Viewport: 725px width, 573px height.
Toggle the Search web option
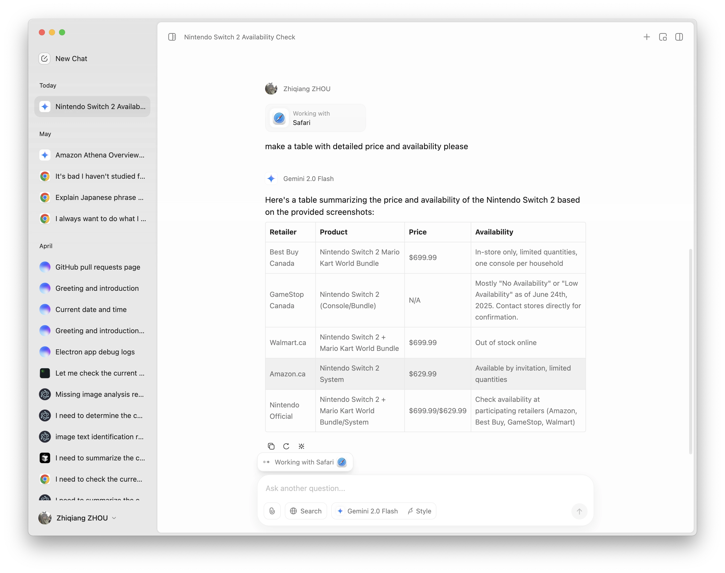(306, 511)
